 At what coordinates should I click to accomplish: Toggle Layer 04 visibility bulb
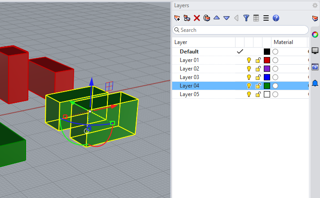click(x=249, y=86)
